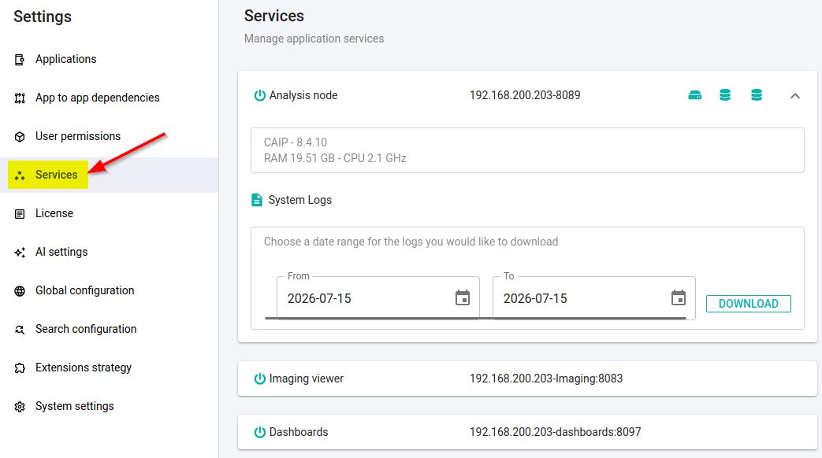Click the Analysis node disk drive icon
Viewport: 822px width, 458px height.
click(x=694, y=94)
